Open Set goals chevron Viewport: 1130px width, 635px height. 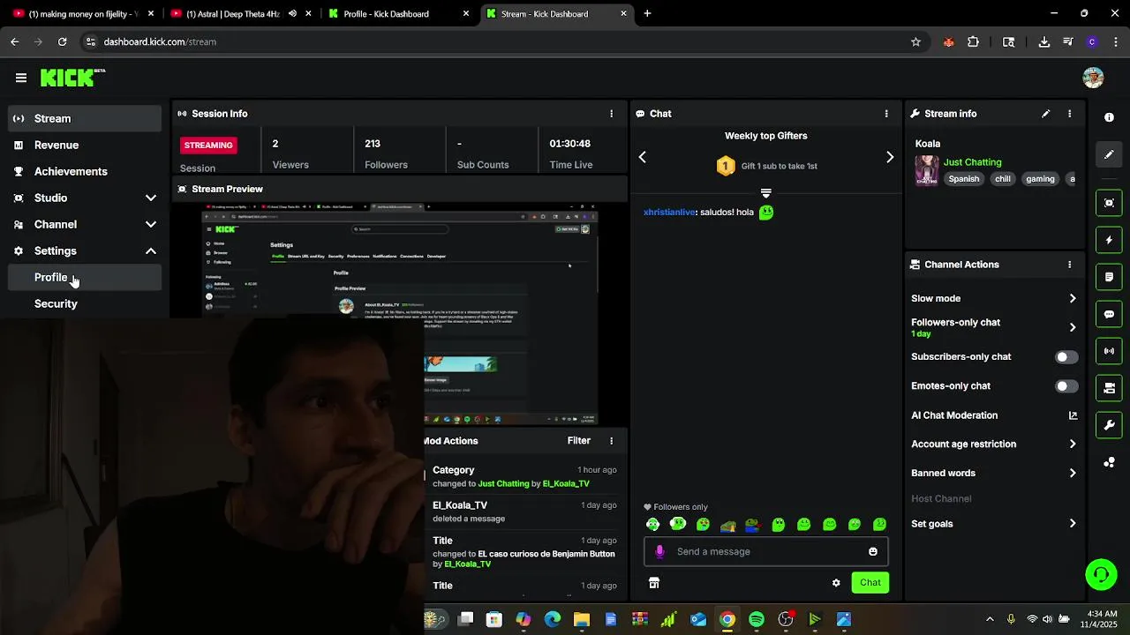tap(1073, 524)
